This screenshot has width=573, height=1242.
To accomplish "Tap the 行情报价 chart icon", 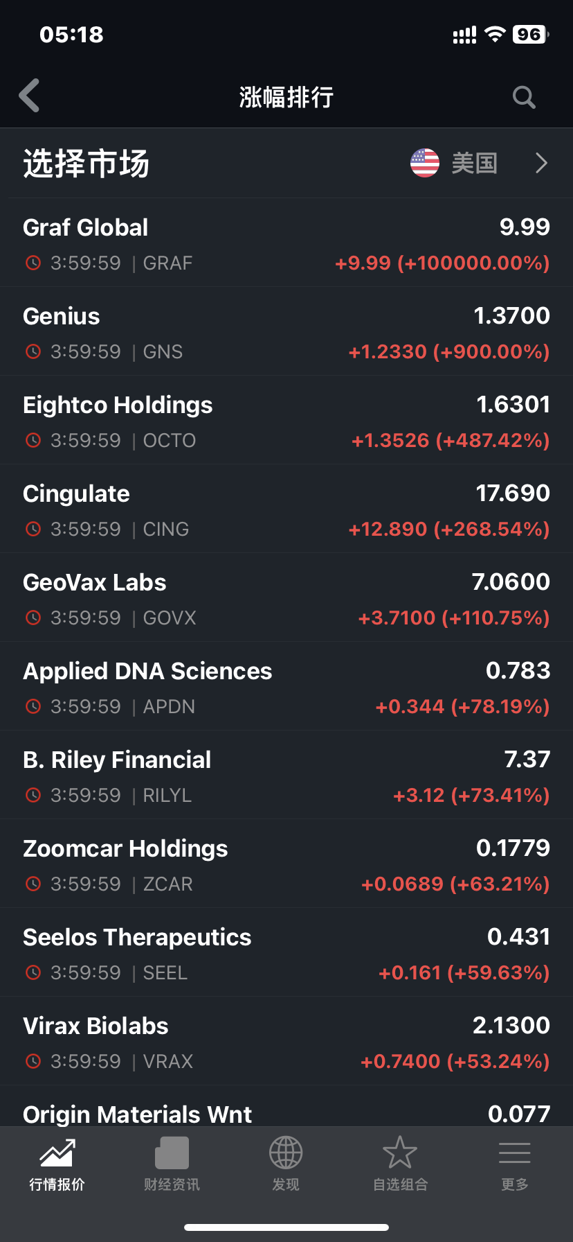I will 57,1153.
